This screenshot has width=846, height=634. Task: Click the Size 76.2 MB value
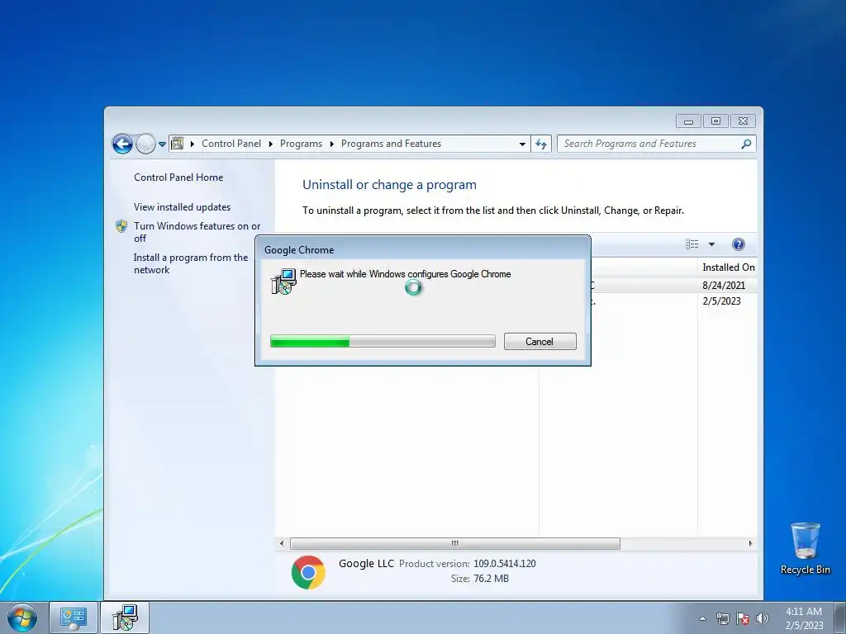[491, 579]
